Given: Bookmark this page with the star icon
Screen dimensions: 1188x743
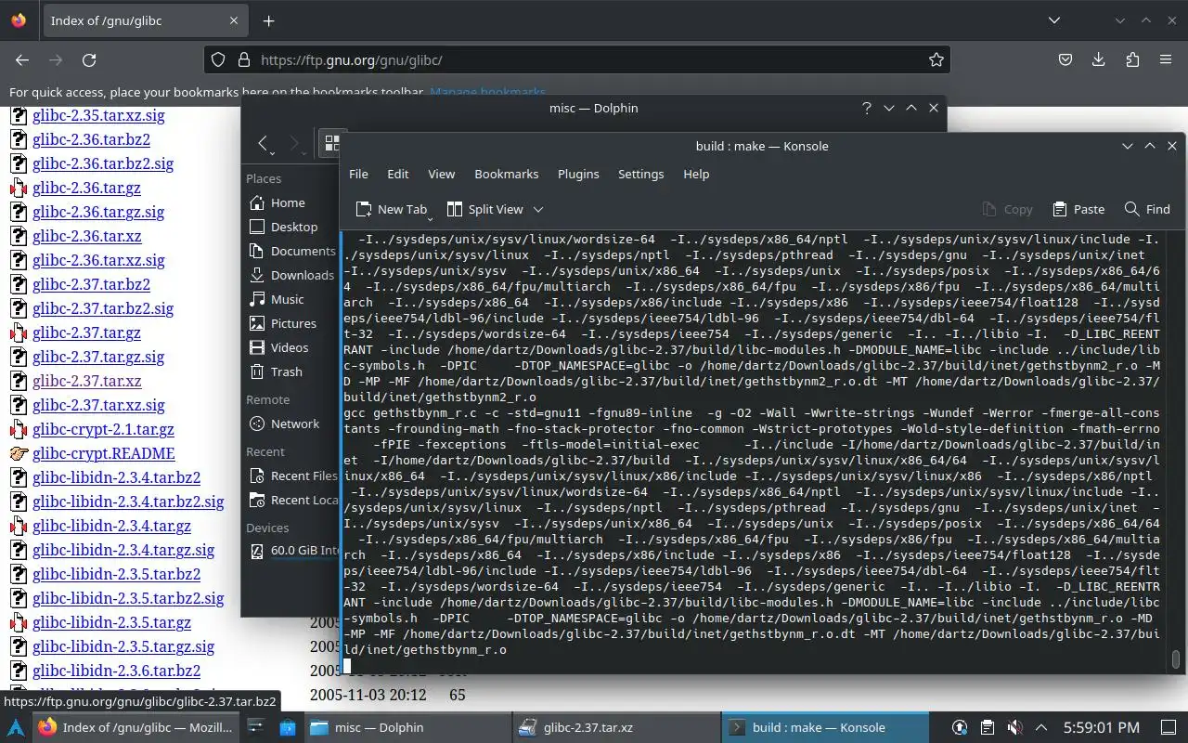Looking at the screenshot, I should [x=936, y=59].
